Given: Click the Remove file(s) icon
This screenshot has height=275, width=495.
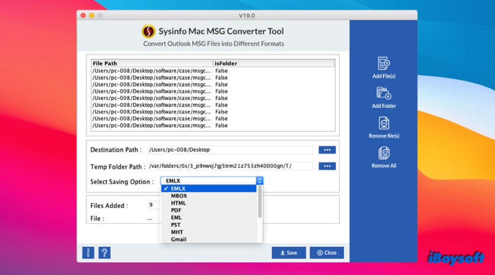Looking at the screenshot, I should click(x=383, y=123).
